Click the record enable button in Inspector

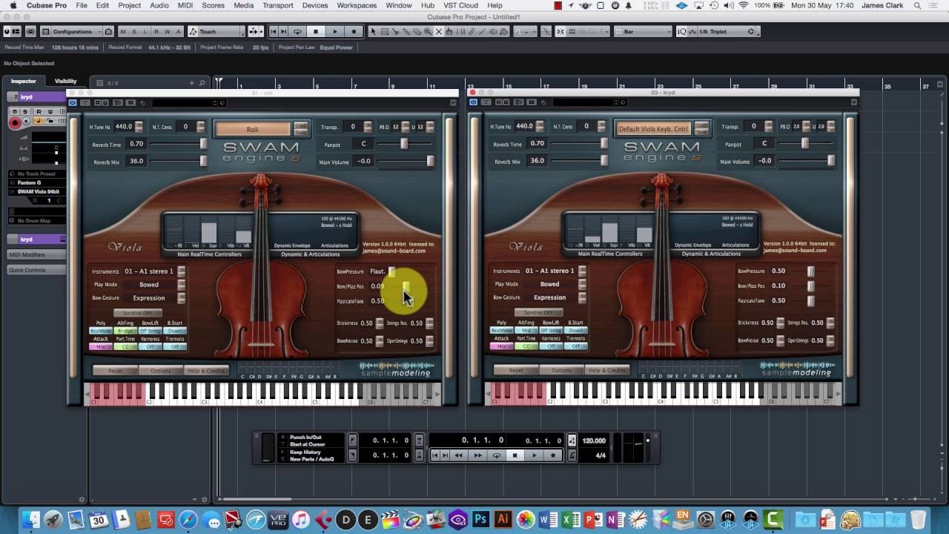[x=15, y=122]
